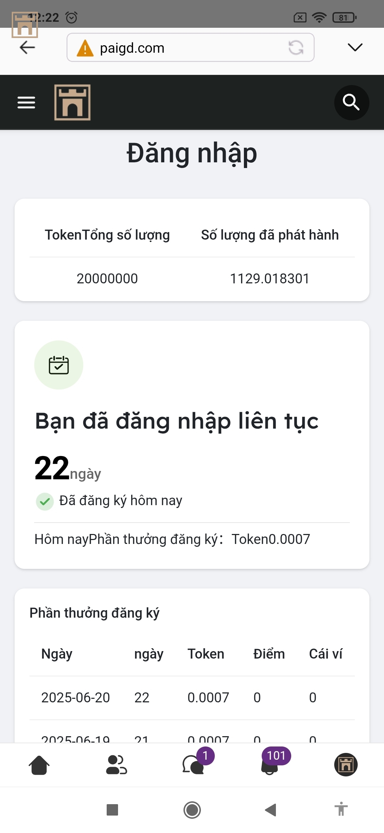Tap the Android home circle button
Screen dimensions: 384x833
[192, 810]
